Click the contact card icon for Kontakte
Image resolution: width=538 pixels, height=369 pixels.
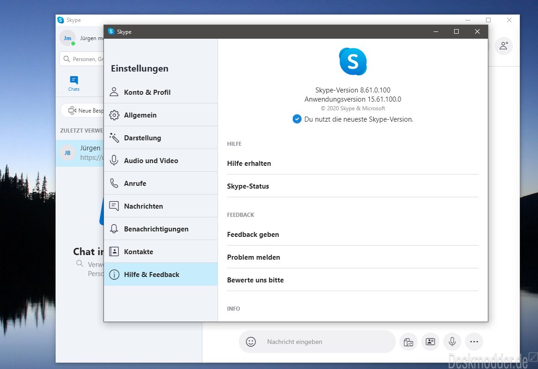114,251
